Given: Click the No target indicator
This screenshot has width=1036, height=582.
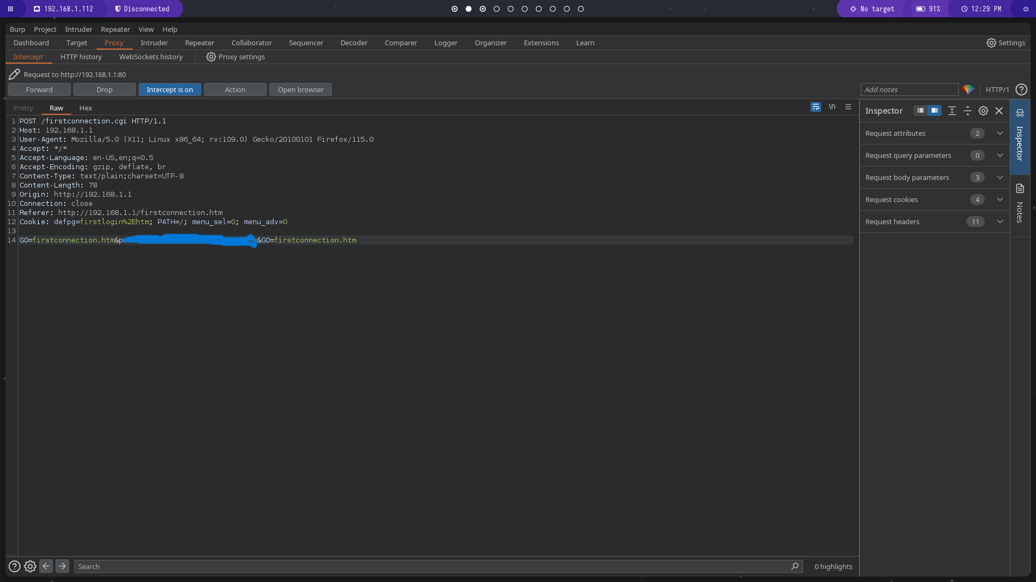Looking at the screenshot, I should [872, 9].
